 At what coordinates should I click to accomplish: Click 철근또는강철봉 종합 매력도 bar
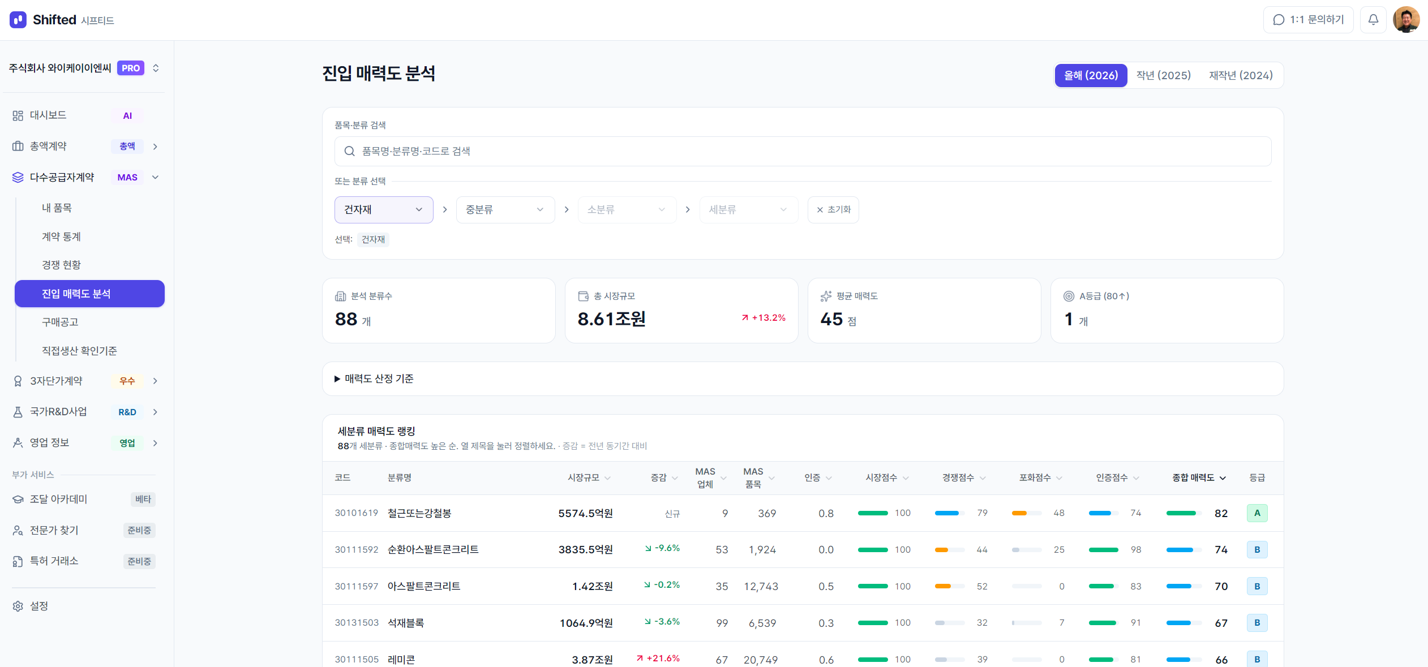coord(1183,513)
